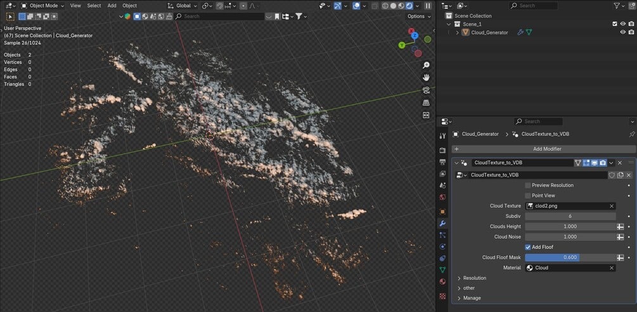Disable Cloud_Generator render camera icon
This screenshot has width=637, height=312.
pos(631,32)
